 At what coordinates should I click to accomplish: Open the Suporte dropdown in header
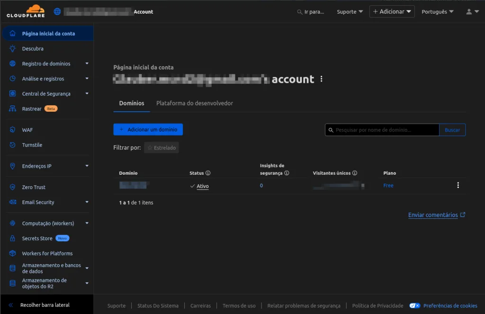click(350, 12)
